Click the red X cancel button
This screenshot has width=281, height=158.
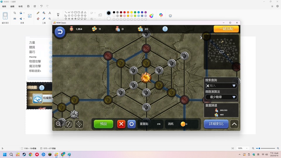(x=121, y=124)
